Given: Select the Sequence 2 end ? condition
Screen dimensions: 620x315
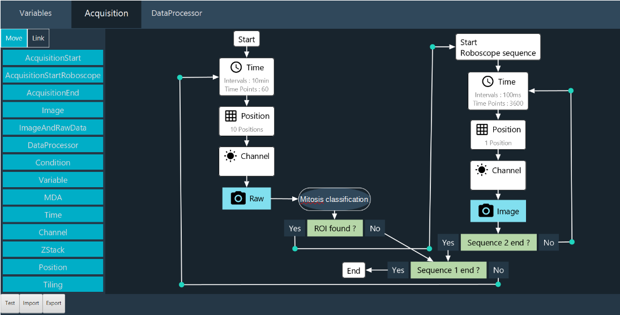Looking at the screenshot, I should tap(499, 243).
